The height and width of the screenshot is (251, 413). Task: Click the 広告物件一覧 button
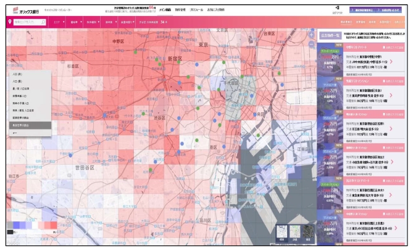(330, 35)
